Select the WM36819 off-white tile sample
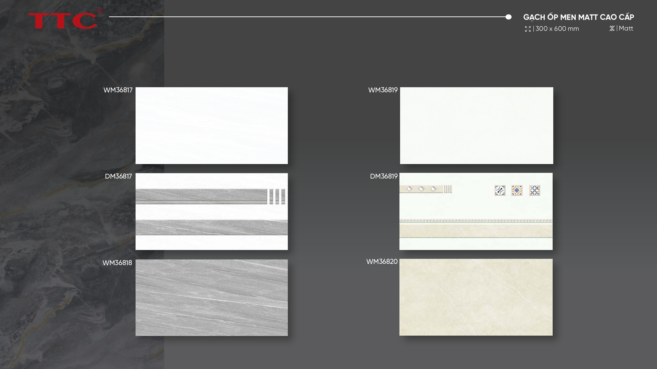The width and height of the screenshot is (657, 369). click(x=476, y=125)
